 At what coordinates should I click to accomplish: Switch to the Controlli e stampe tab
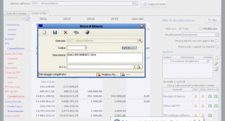(x=16, y=13)
